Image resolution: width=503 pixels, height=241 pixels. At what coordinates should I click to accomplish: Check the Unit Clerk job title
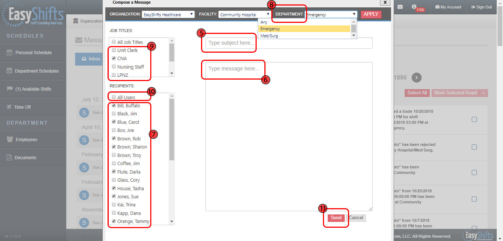tap(114, 50)
